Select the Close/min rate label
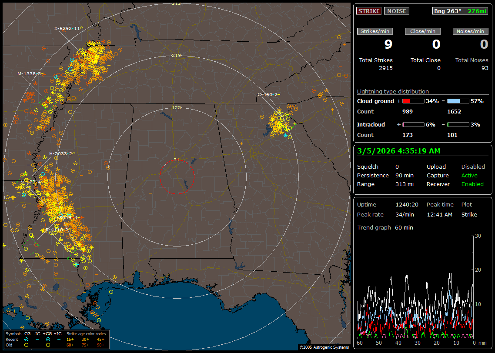 coord(423,31)
